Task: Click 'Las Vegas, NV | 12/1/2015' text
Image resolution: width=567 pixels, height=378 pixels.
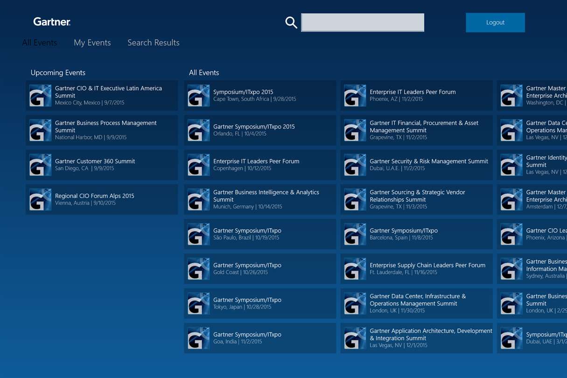Action: tap(398, 345)
